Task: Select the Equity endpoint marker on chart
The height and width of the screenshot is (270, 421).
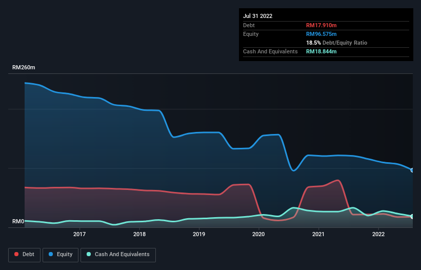Action: click(x=412, y=170)
